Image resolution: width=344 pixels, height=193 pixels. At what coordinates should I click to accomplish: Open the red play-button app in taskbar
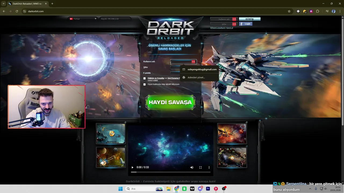(216, 189)
